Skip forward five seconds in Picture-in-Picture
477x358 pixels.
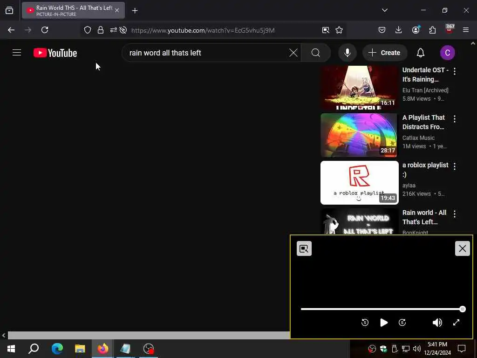point(402,323)
